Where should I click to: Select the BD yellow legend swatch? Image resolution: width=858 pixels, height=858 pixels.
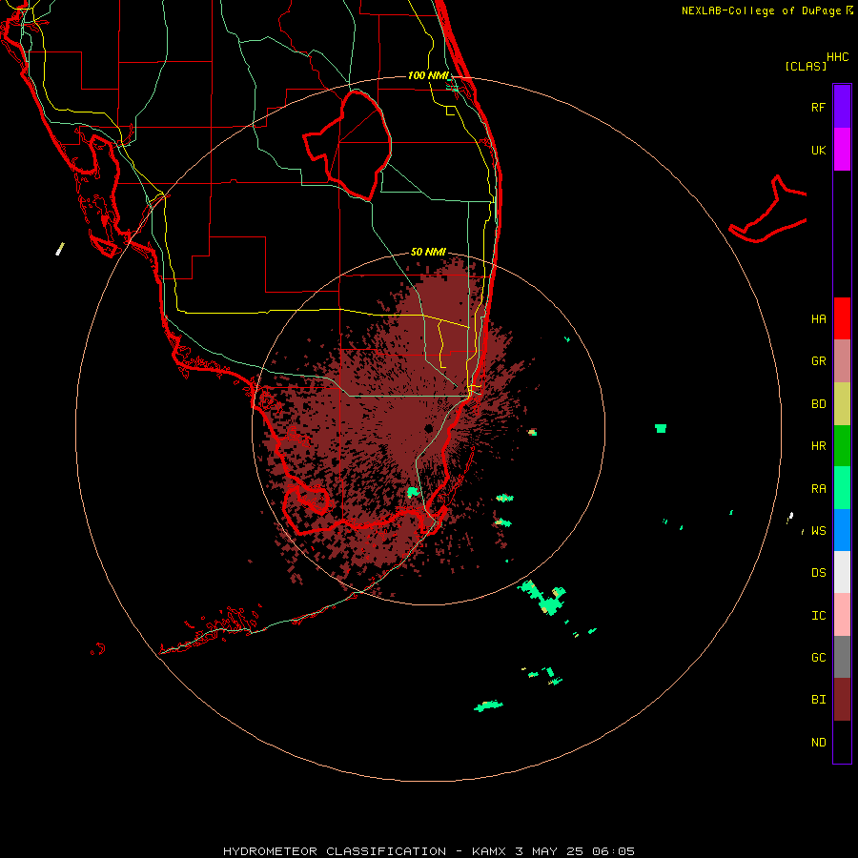(842, 404)
